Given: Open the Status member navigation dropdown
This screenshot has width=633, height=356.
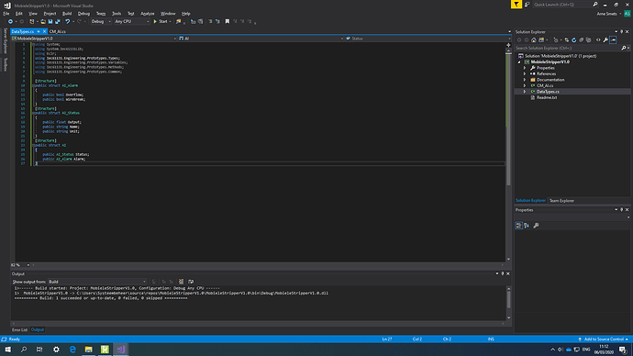Looking at the screenshot, I should [x=428, y=39].
